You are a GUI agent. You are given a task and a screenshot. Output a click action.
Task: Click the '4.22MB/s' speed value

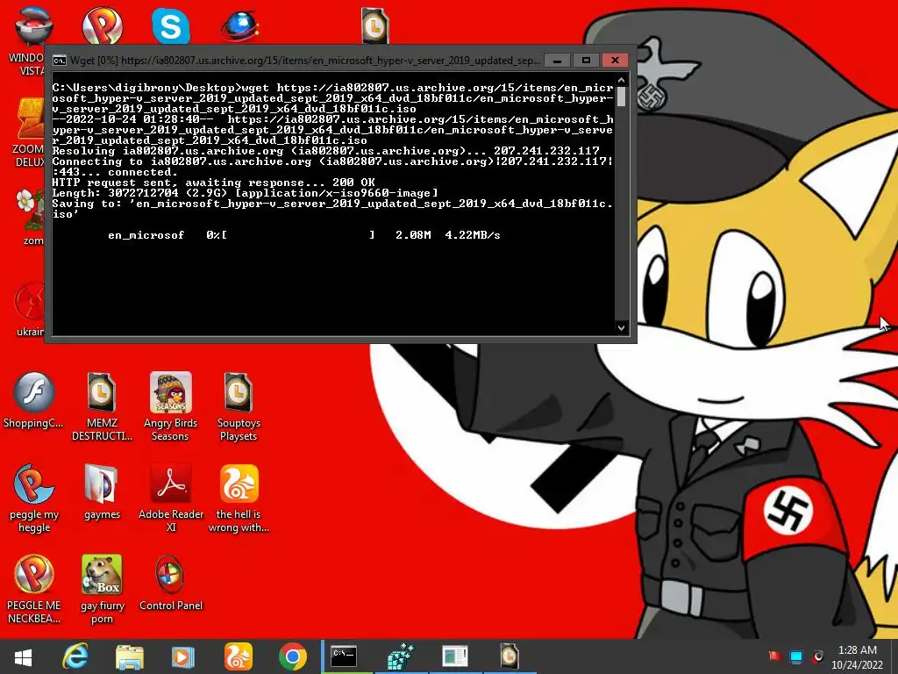pos(473,235)
